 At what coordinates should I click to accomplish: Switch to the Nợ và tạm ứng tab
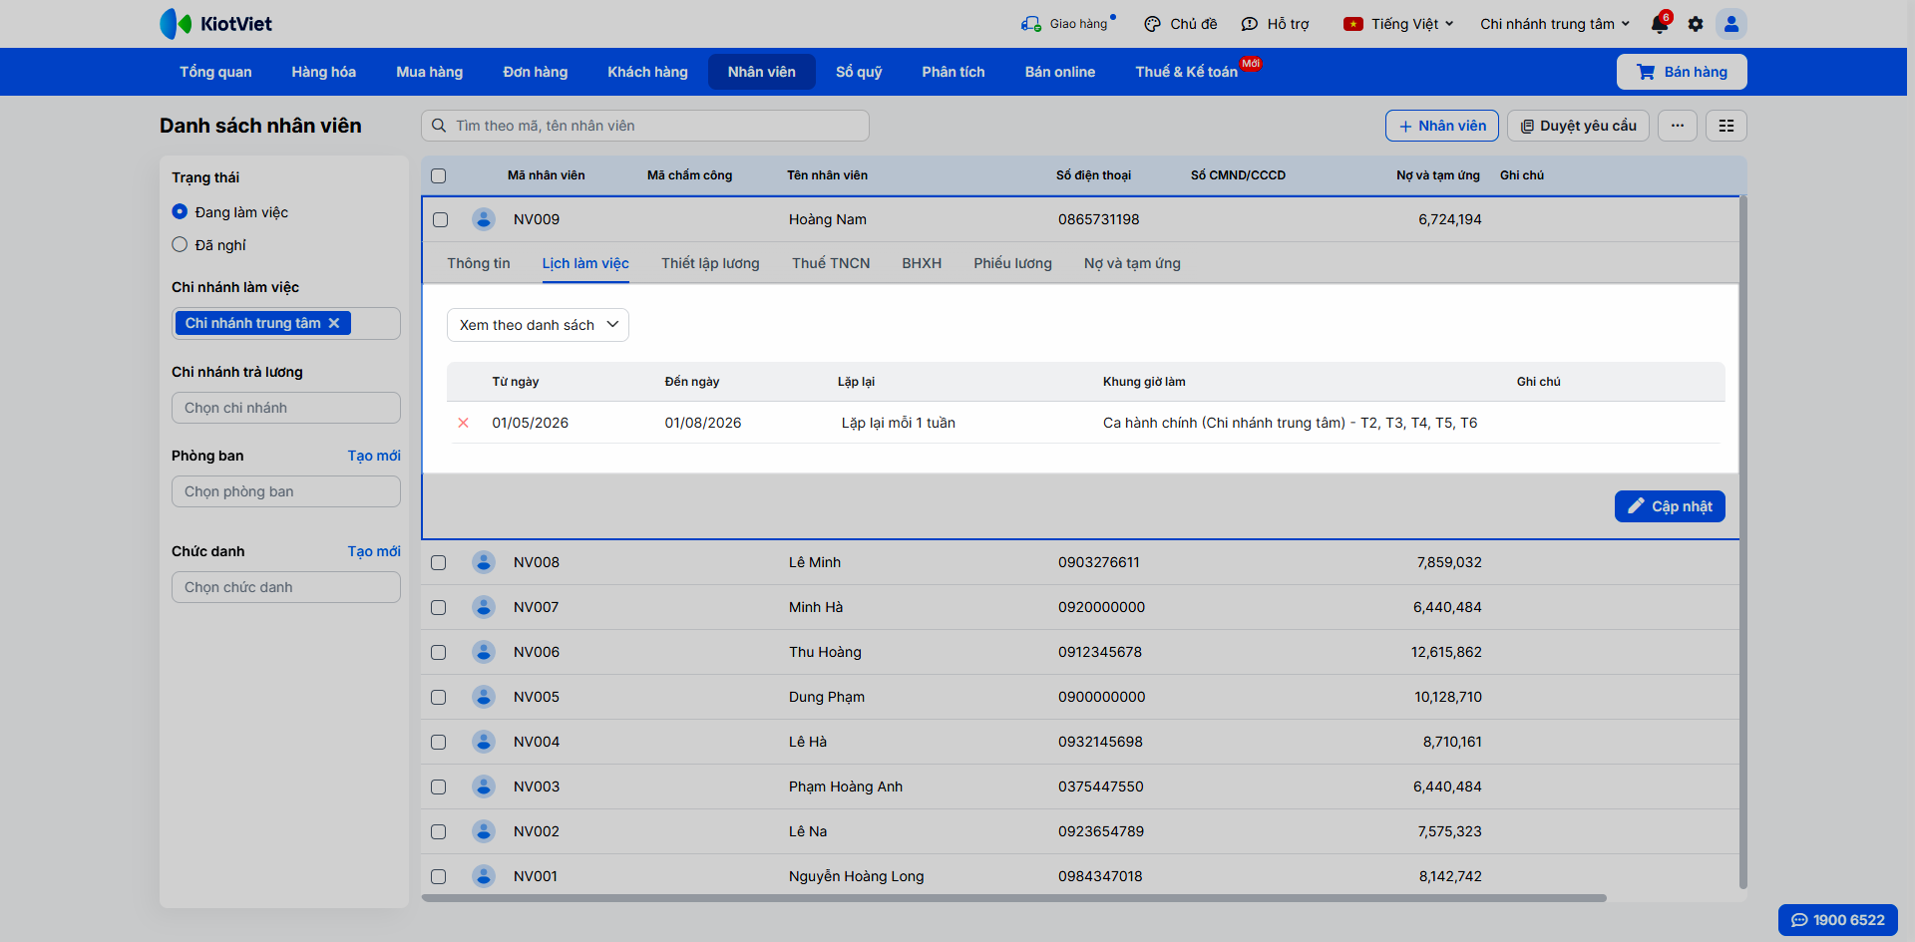click(x=1132, y=263)
